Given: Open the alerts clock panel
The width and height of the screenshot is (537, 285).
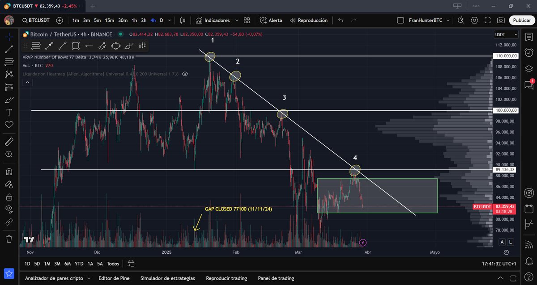Looking at the screenshot, I should click(x=528, y=52).
